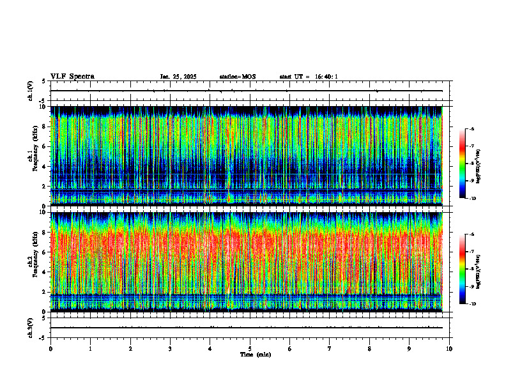Image resolution: width=506 pixels, height=391 pixels.
Task: Click the ch.1(V) waveform trace strip
Action: point(246,91)
